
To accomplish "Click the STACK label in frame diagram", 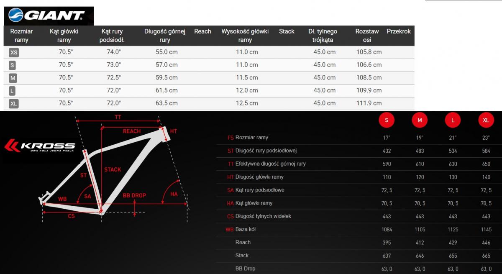I will [113, 169].
